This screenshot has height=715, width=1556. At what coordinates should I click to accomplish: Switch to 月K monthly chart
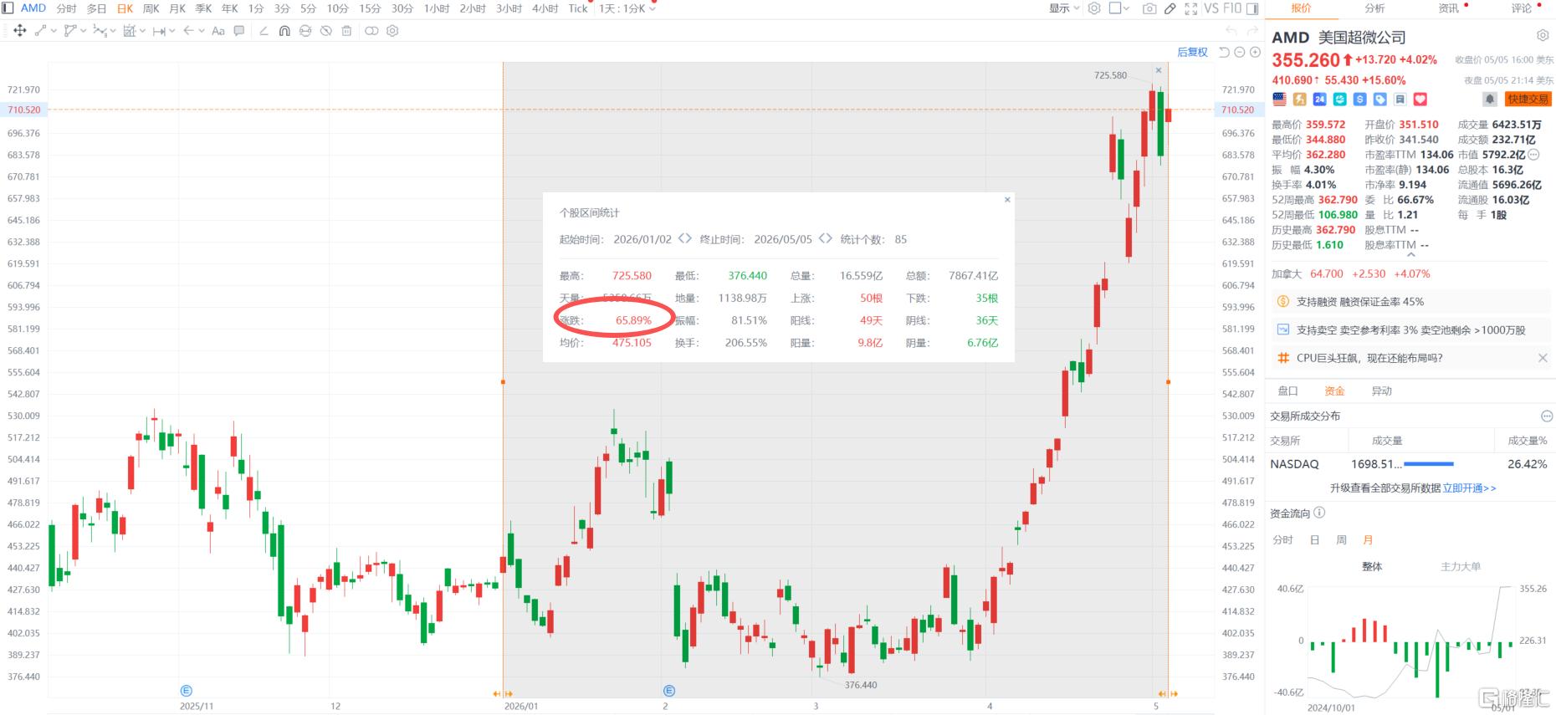pyautogui.click(x=177, y=8)
